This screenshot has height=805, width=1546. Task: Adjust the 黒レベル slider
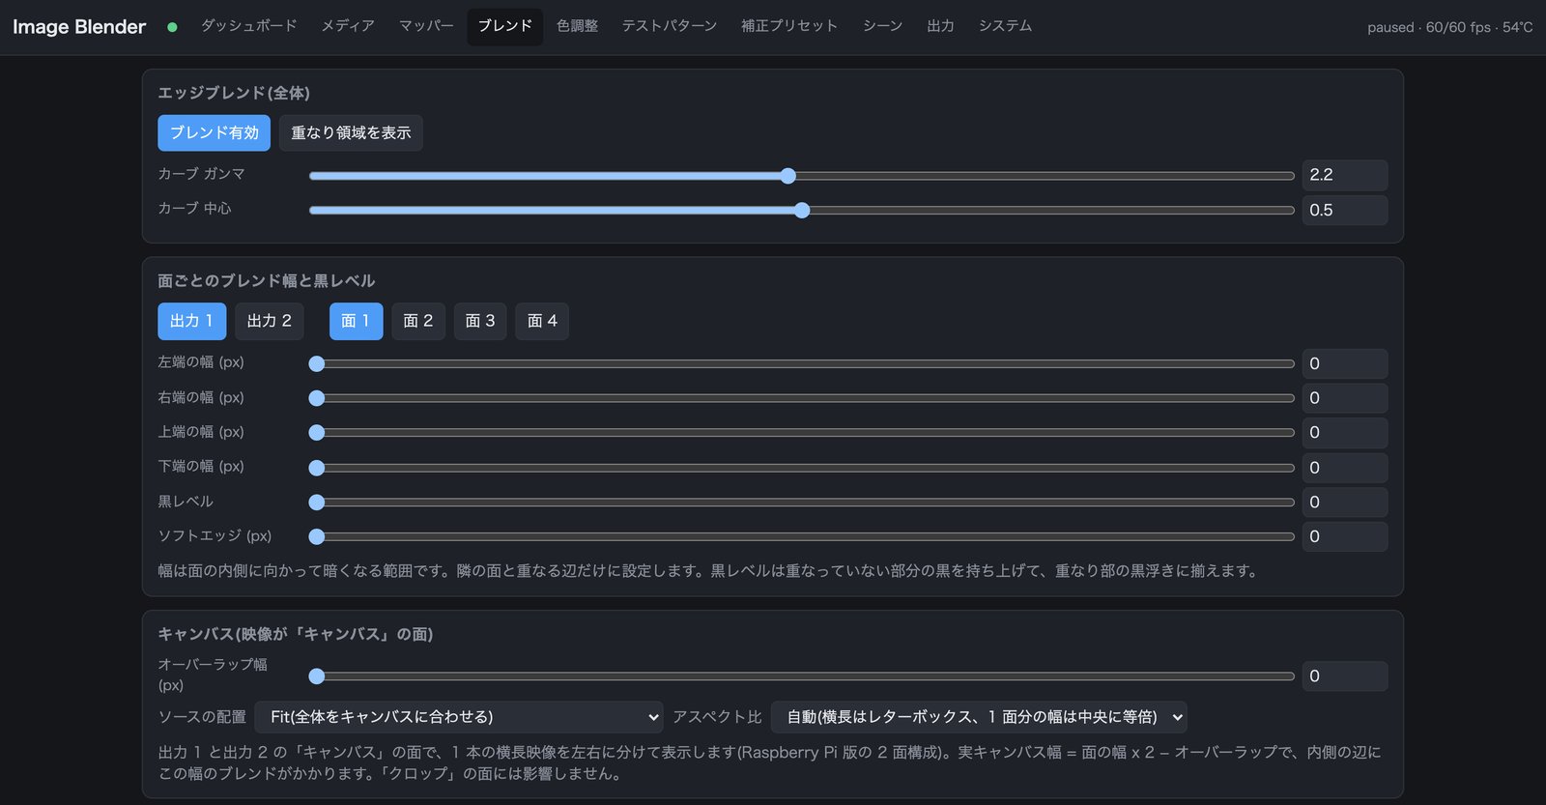(801, 503)
